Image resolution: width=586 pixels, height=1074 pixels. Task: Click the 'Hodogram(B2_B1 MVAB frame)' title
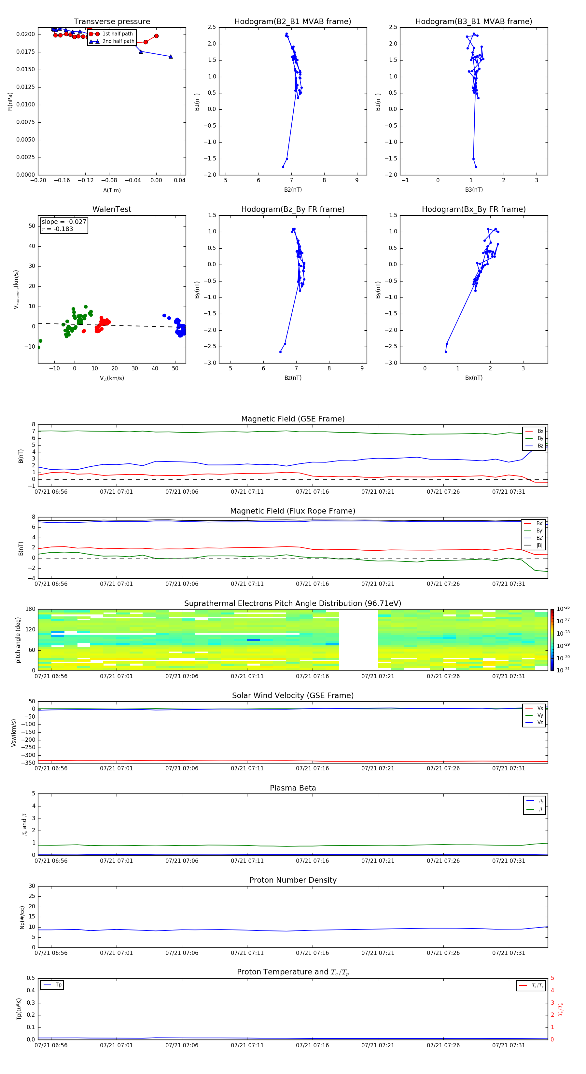[293, 22]
